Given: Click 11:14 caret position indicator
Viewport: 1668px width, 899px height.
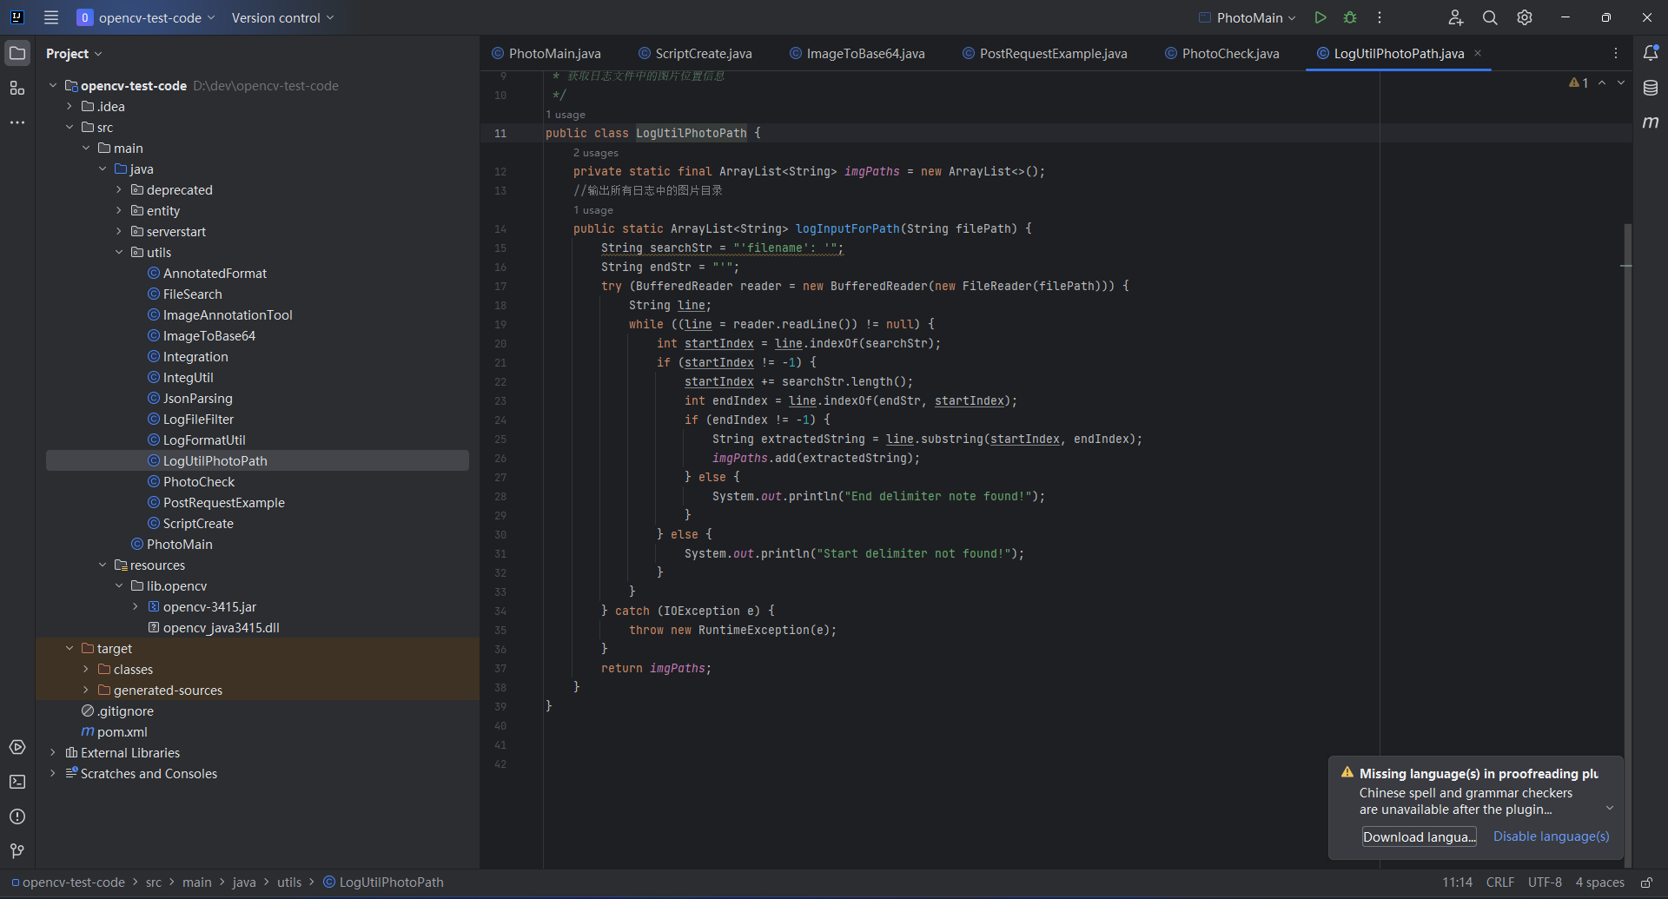Looking at the screenshot, I should (x=1457, y=882).
